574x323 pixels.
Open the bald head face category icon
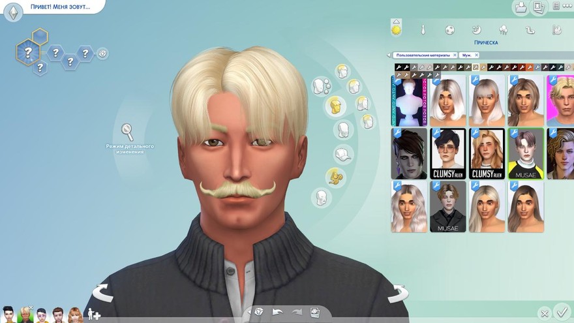pyautogui.click(x=343, y=130)
